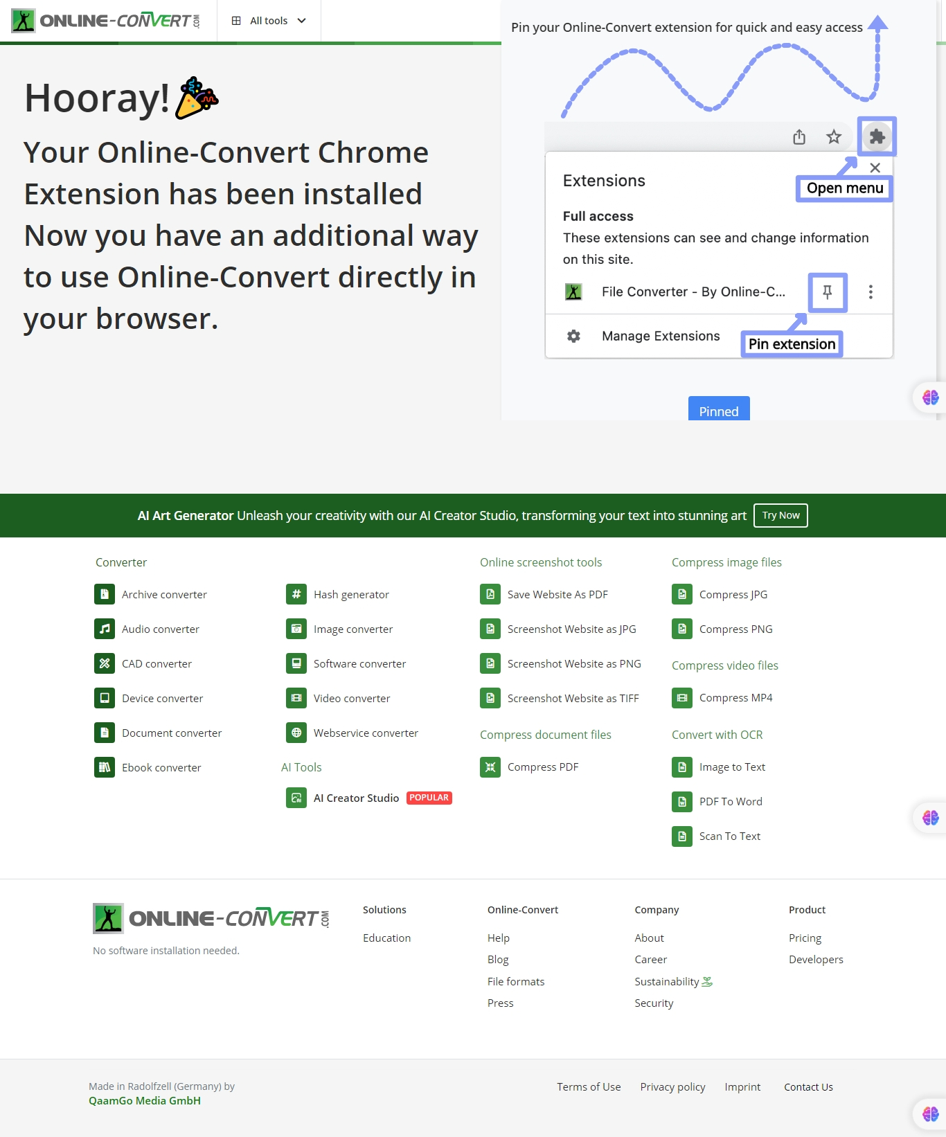Image resolution: width=946 pixels, height=1137 pixels.
Task: Open Compress PDF link
Action: coord(543,767)
